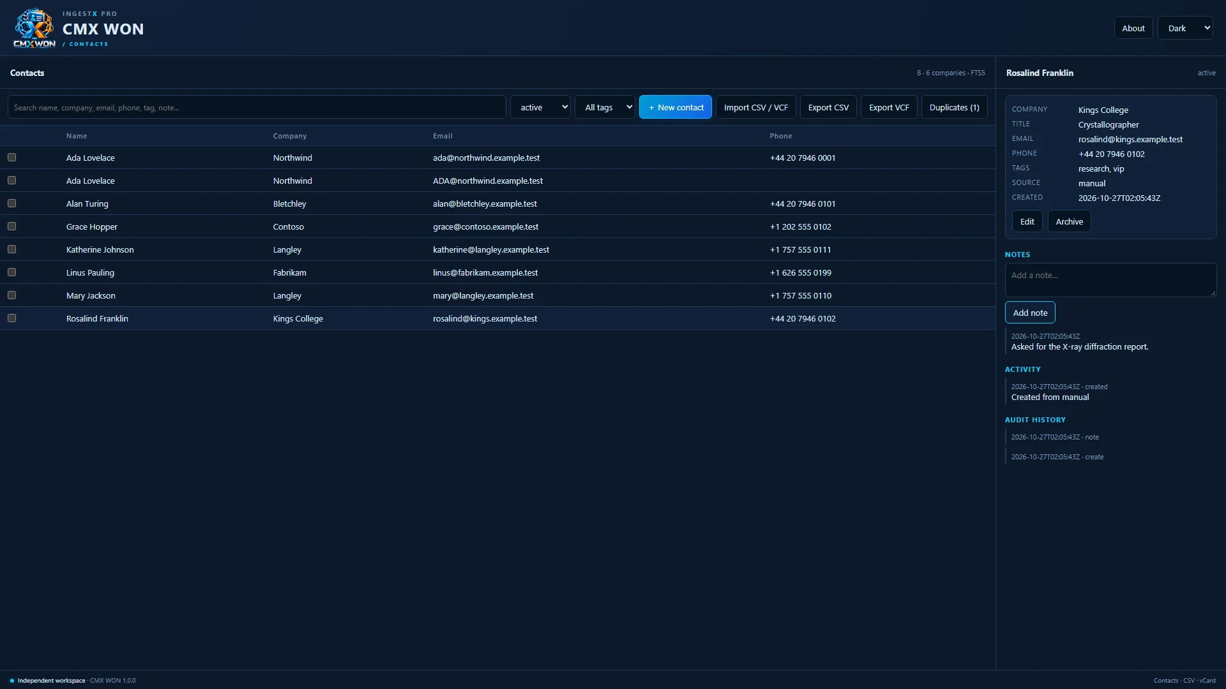Viewport: 1226px width, 689px height.
Task: Click the audit history note entry
Action: tap(1055, 437)
